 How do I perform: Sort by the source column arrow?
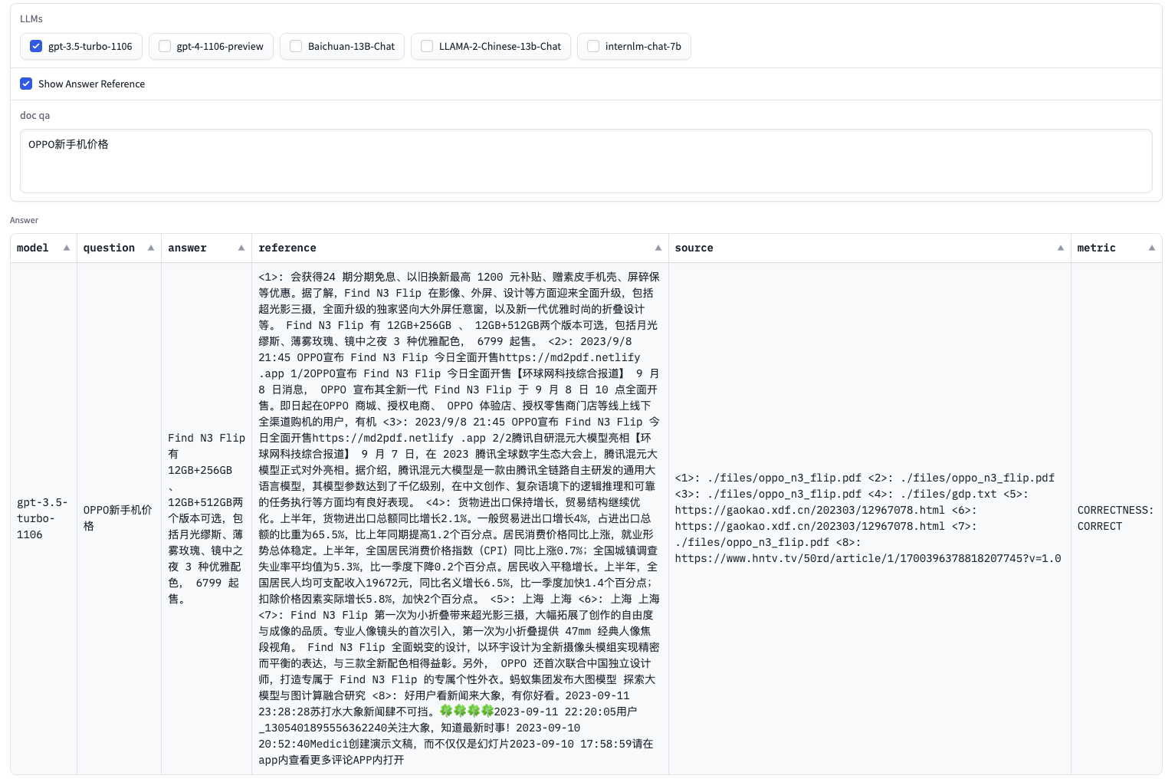[1061, 248]
